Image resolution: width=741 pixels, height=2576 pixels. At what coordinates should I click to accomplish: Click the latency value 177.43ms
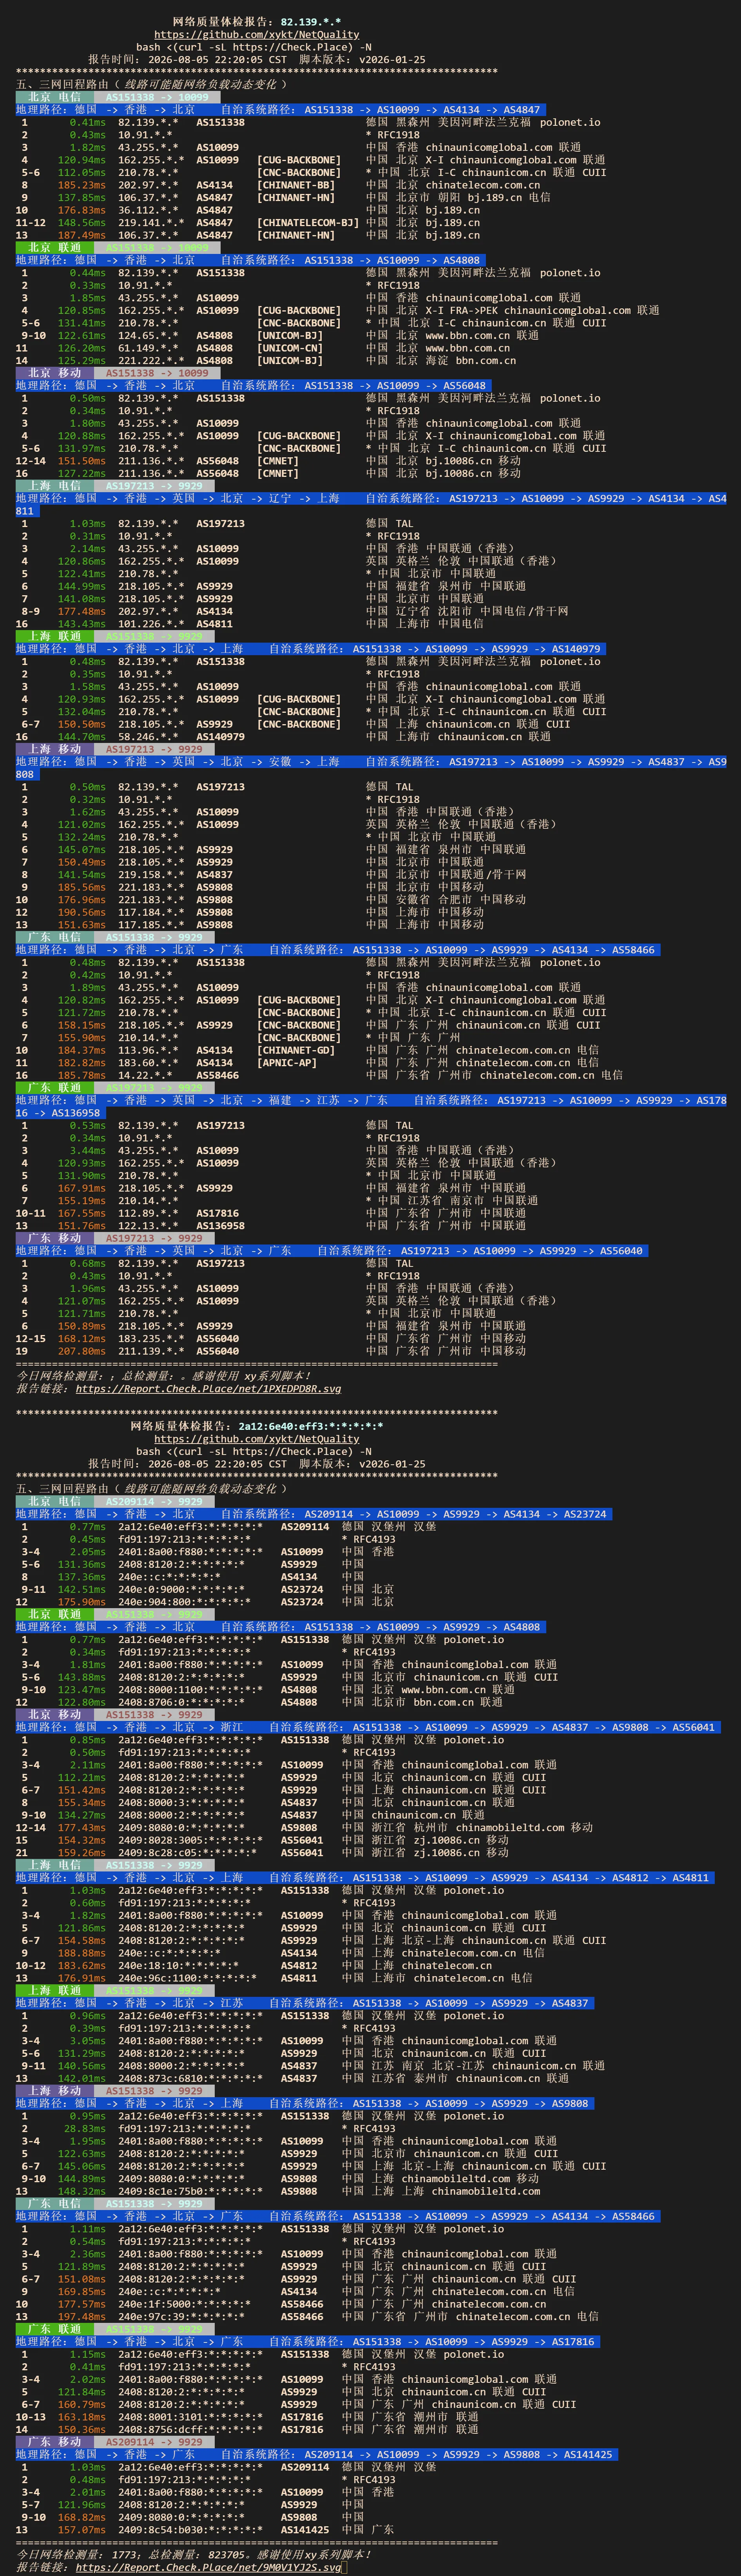(x=81, y=1828)
